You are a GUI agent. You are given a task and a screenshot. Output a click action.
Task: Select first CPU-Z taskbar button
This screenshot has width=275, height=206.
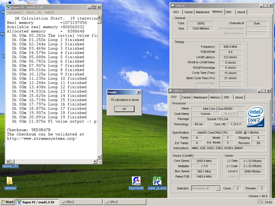tap(81, 202)
